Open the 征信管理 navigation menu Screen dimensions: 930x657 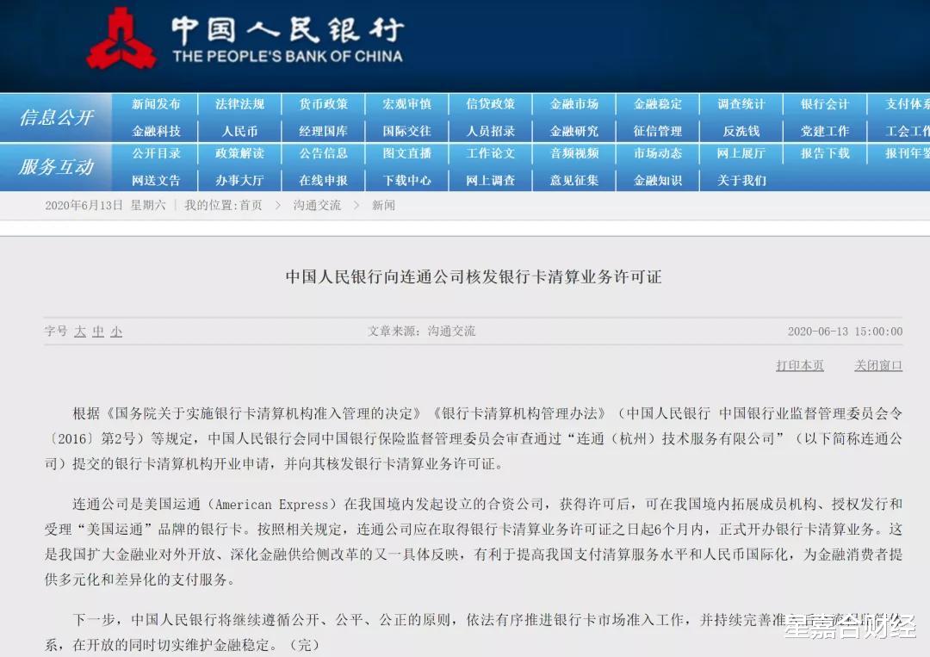coord(658,129)
